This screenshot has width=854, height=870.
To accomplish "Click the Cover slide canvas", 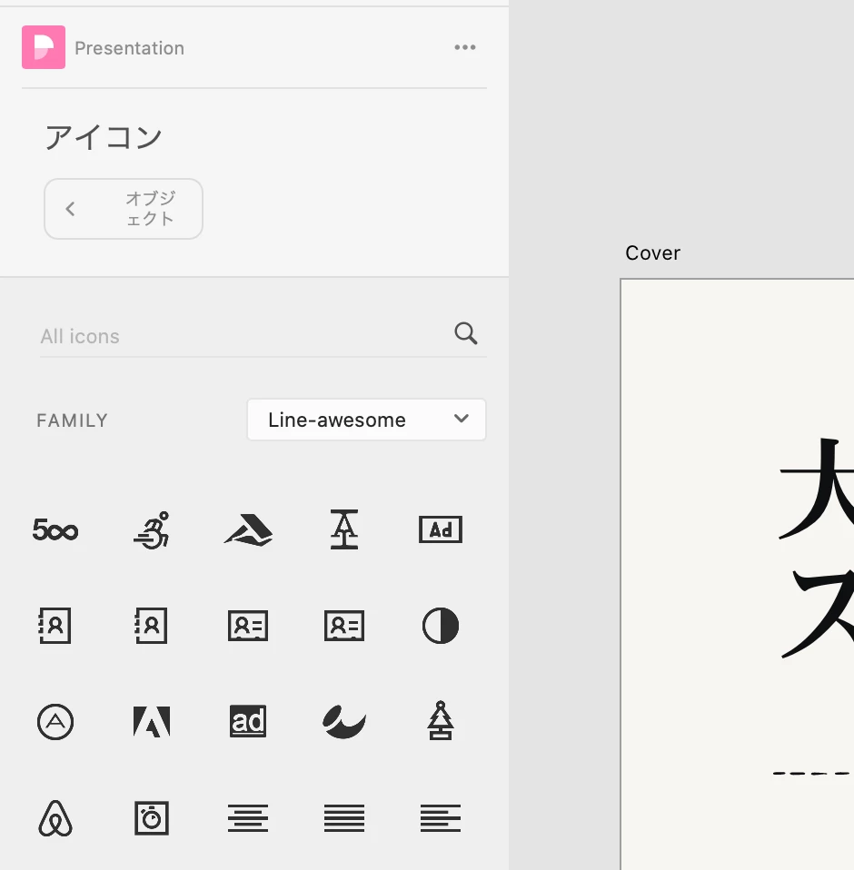I will point(737,574).
